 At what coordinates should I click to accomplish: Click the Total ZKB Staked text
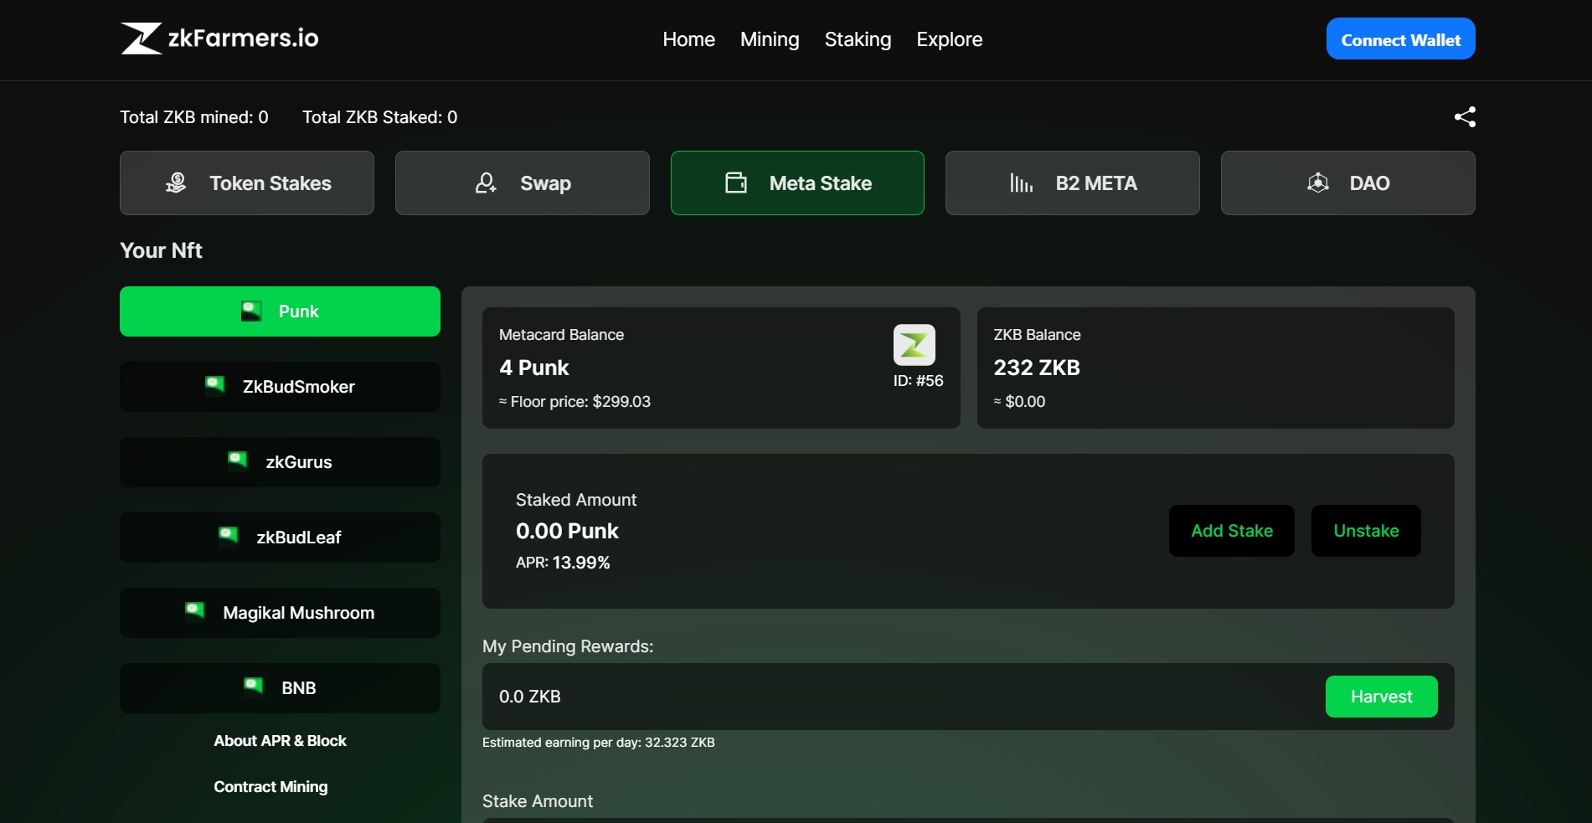[x=380, y=117]
